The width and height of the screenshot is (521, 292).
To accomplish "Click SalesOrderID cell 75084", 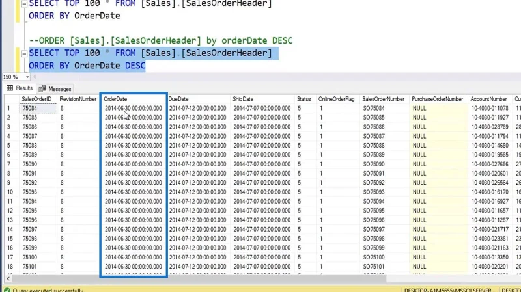I will point(38,108).
